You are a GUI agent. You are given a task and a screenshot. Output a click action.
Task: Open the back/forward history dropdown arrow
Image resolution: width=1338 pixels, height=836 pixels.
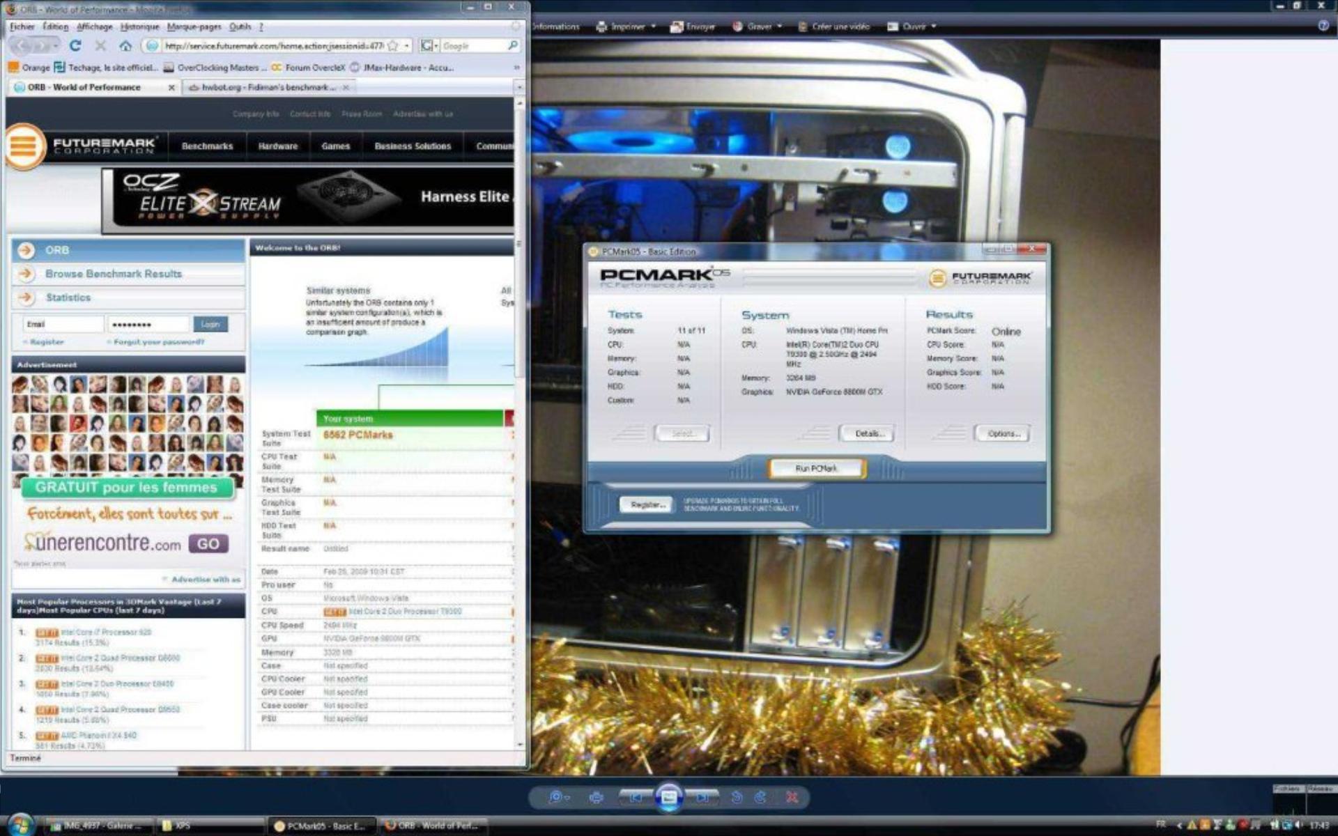(57, 46)
